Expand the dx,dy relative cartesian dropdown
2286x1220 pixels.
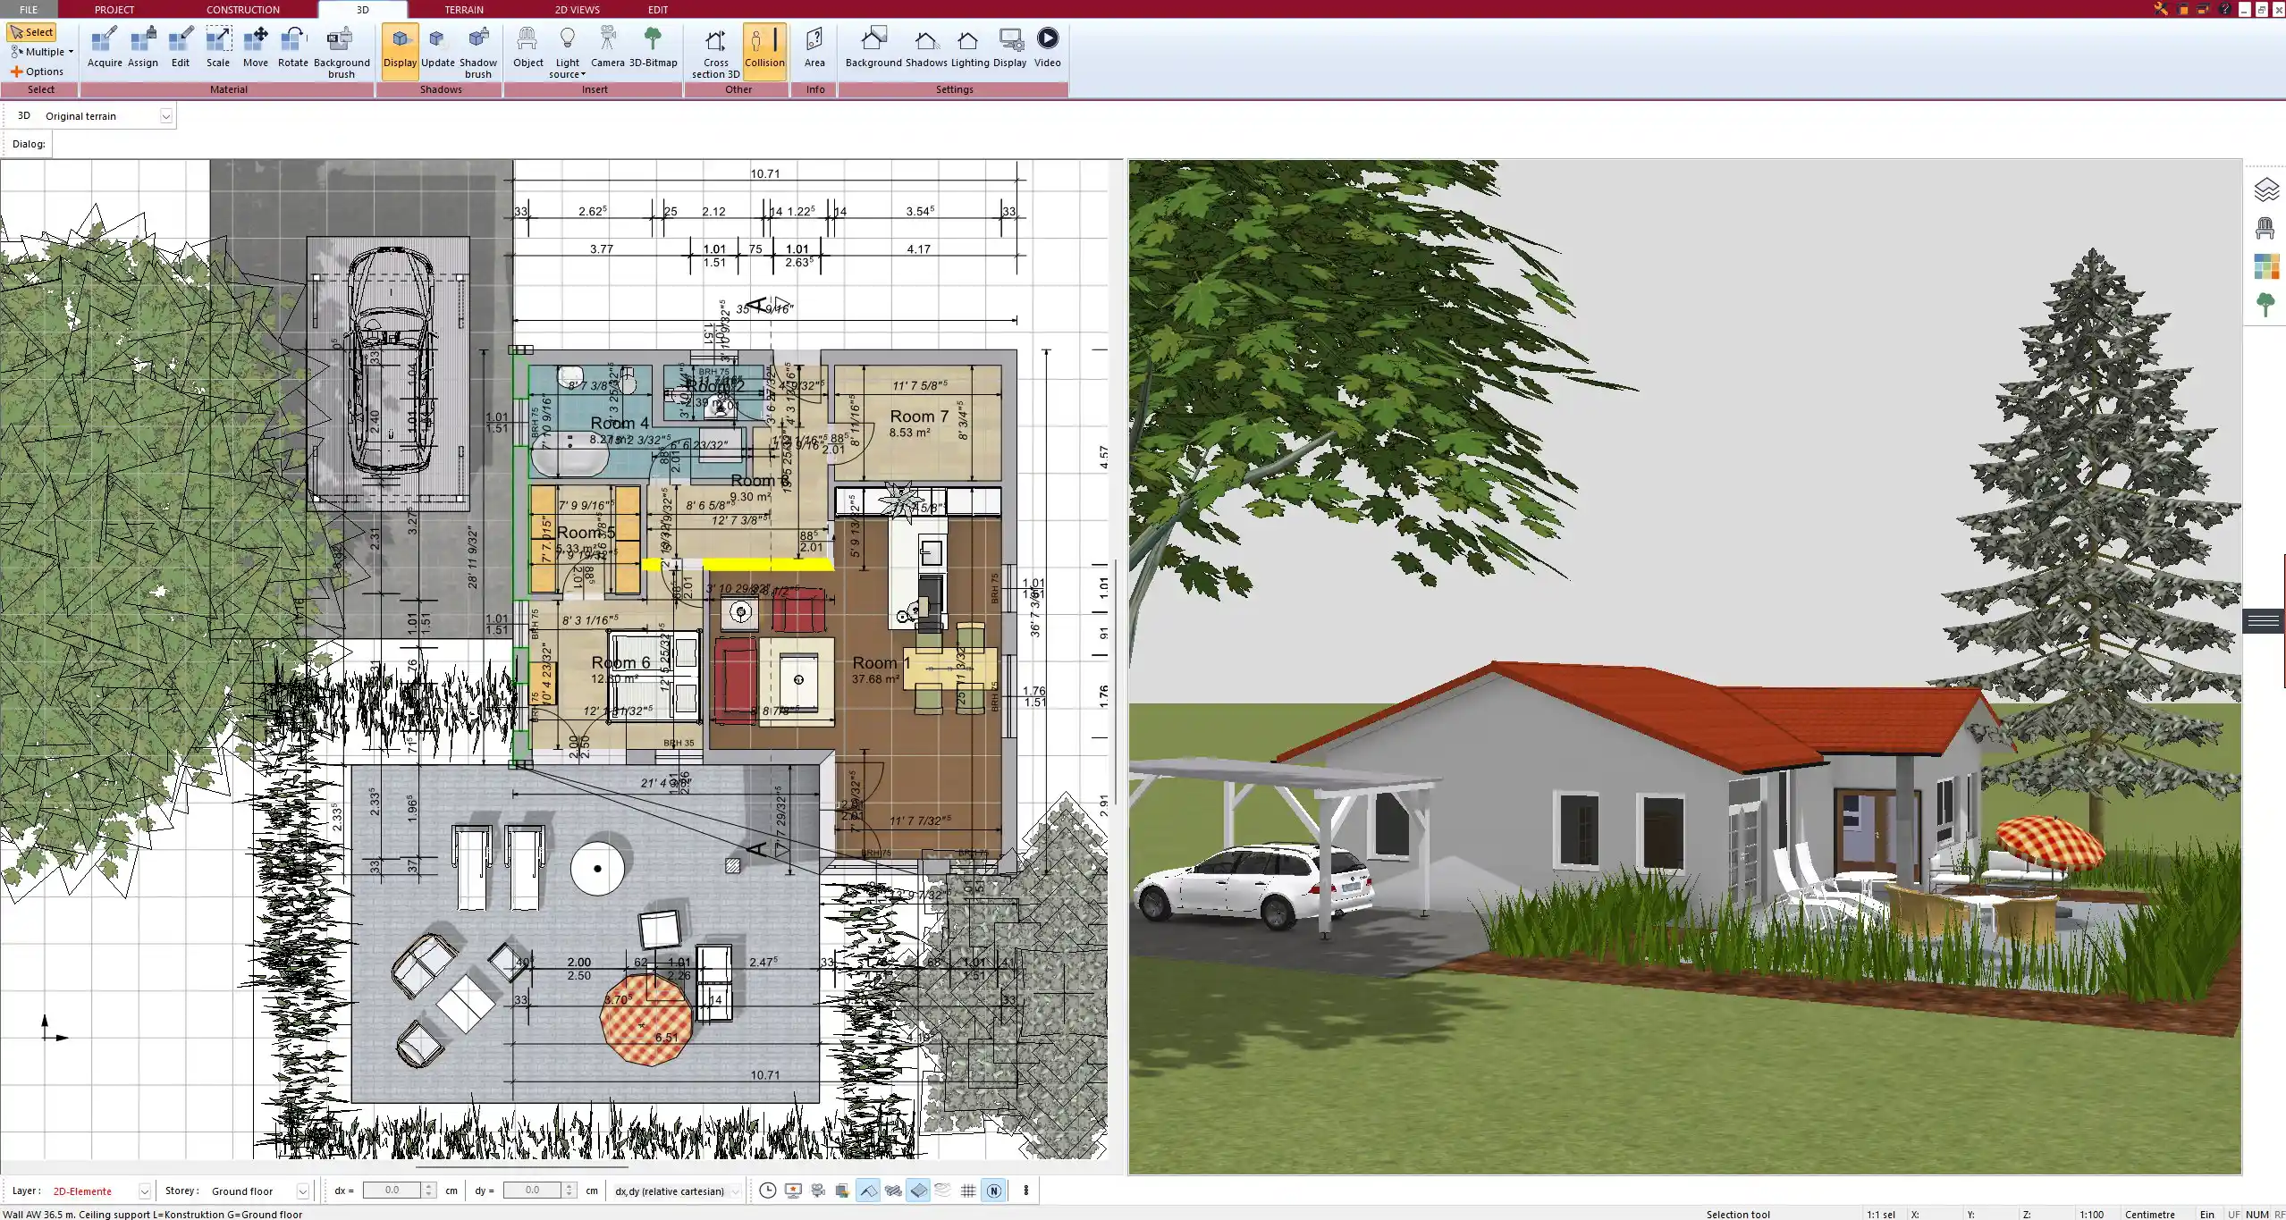[736, 1191]
